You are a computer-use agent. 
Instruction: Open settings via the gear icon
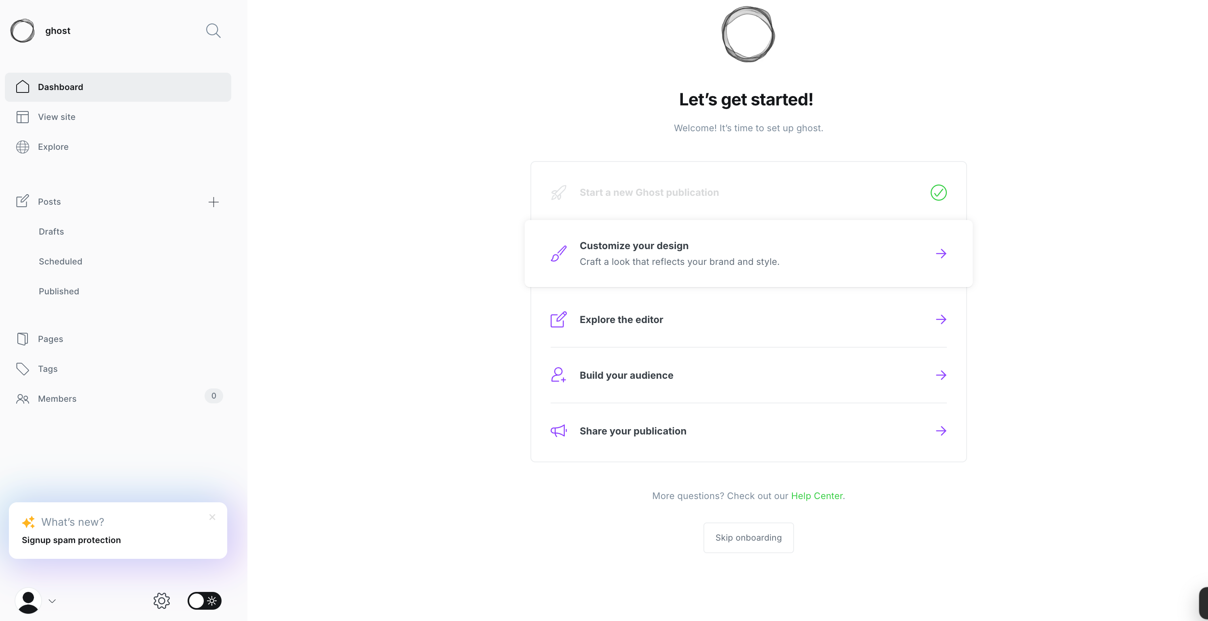point(161,600)
